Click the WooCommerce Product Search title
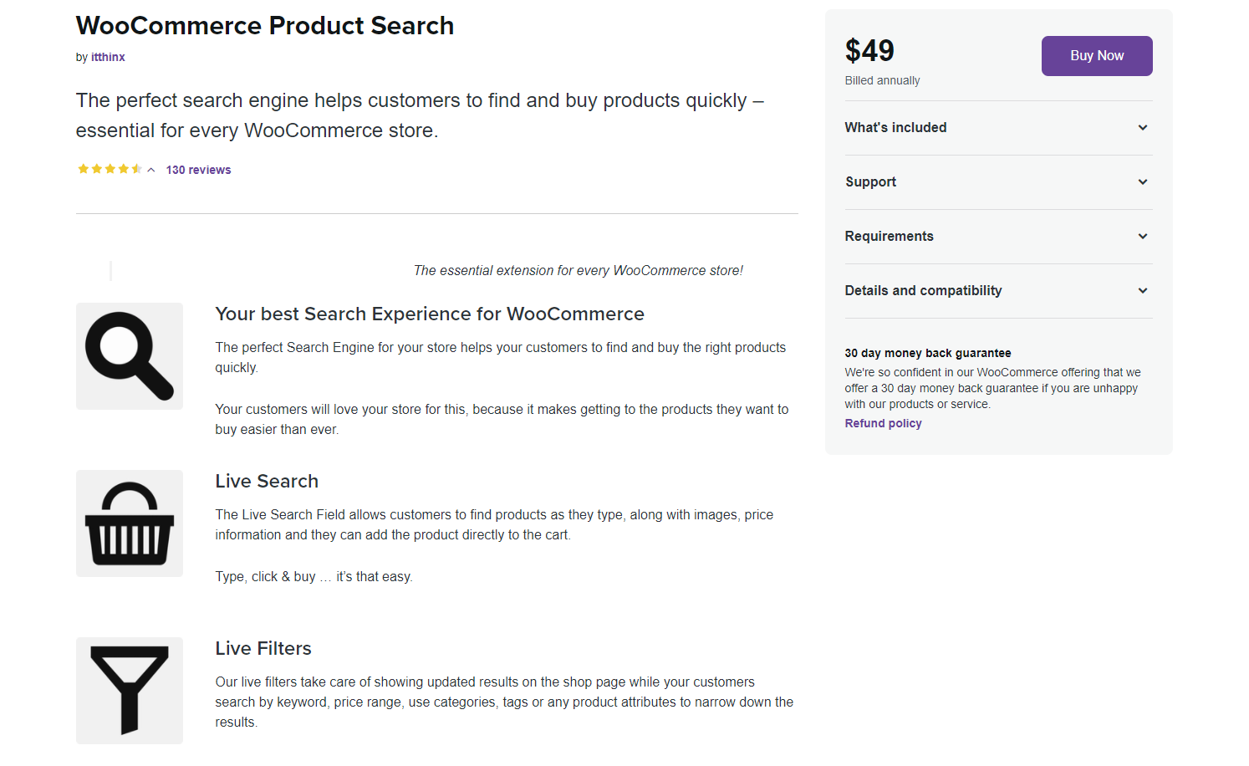This screenshot has height=766, width=1249. click(265, 26)
